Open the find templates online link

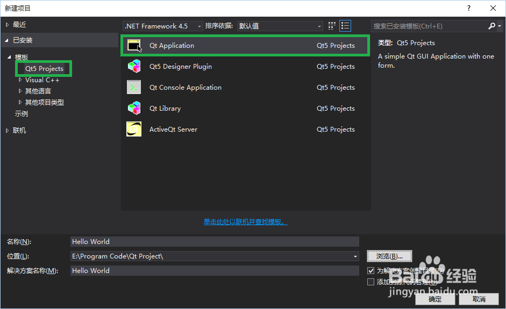(x=246, y=221)
